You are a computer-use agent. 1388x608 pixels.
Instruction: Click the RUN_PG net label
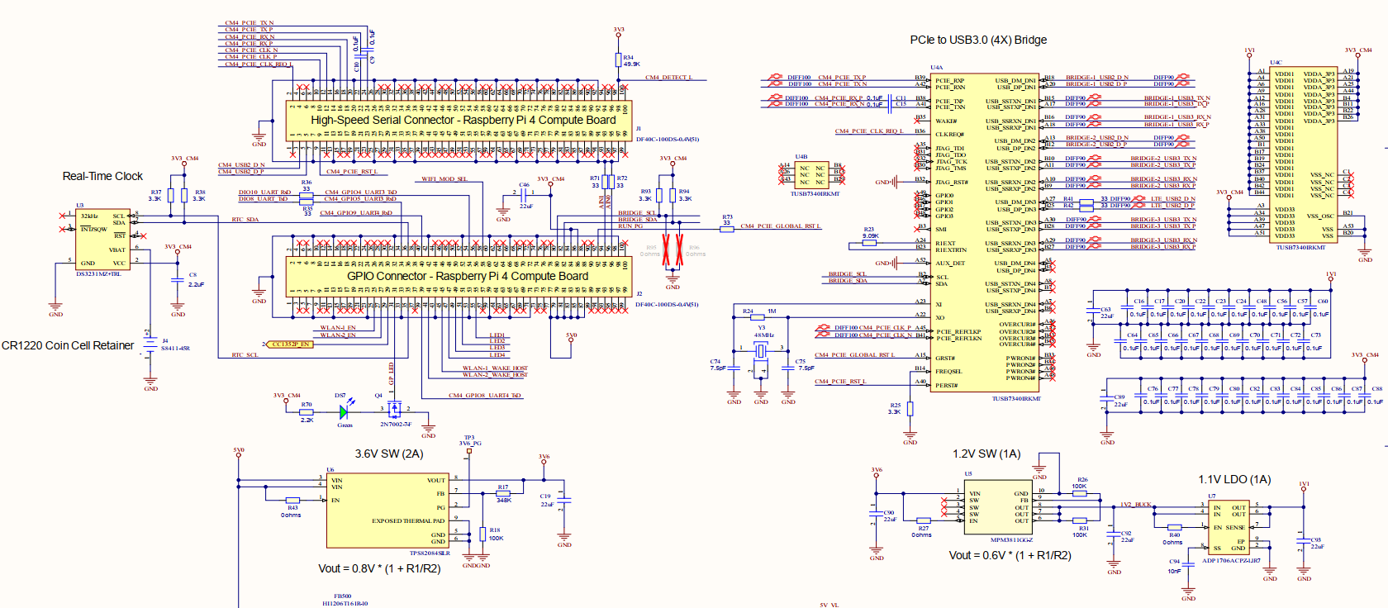tap(630, 226)
